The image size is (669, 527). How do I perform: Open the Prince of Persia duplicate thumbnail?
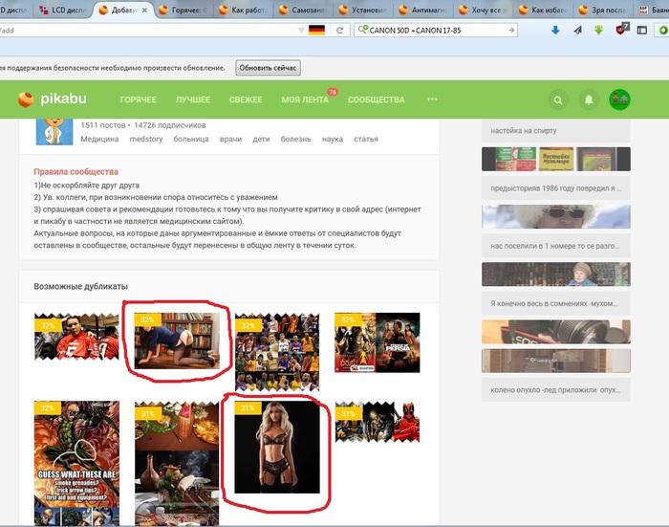(377, 342)
